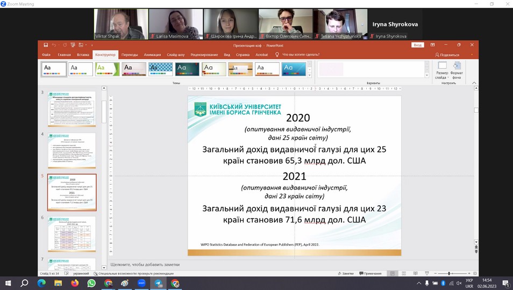Open Размер слайда options
The image size is (513, 290).
click(442, 70)
